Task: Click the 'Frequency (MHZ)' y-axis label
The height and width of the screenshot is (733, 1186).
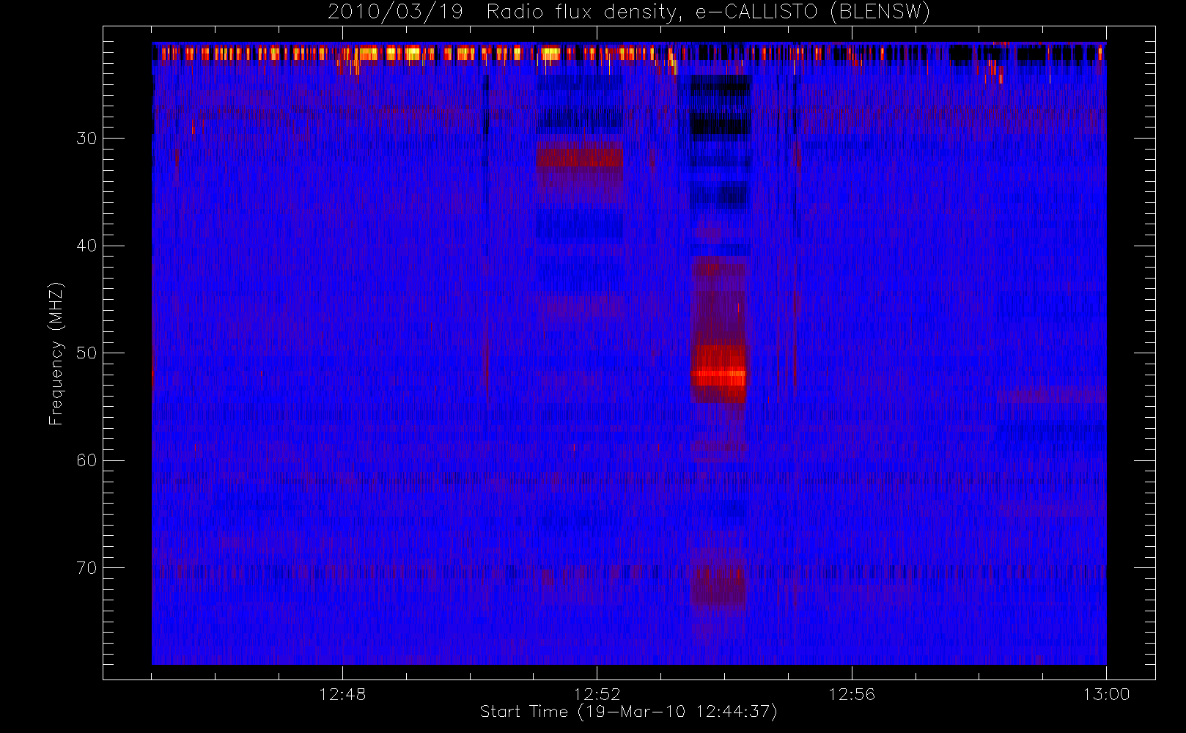Action: tap(56, 353)
